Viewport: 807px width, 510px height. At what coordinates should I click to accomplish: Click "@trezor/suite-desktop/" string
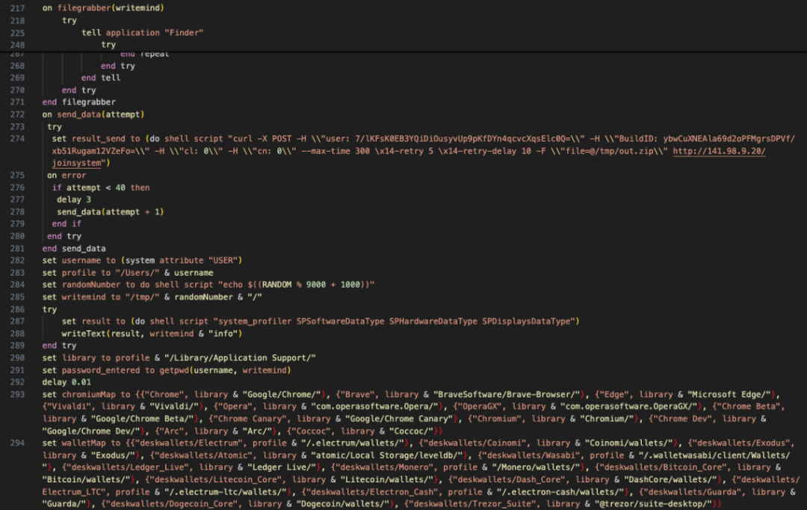(x=653, y=504)
